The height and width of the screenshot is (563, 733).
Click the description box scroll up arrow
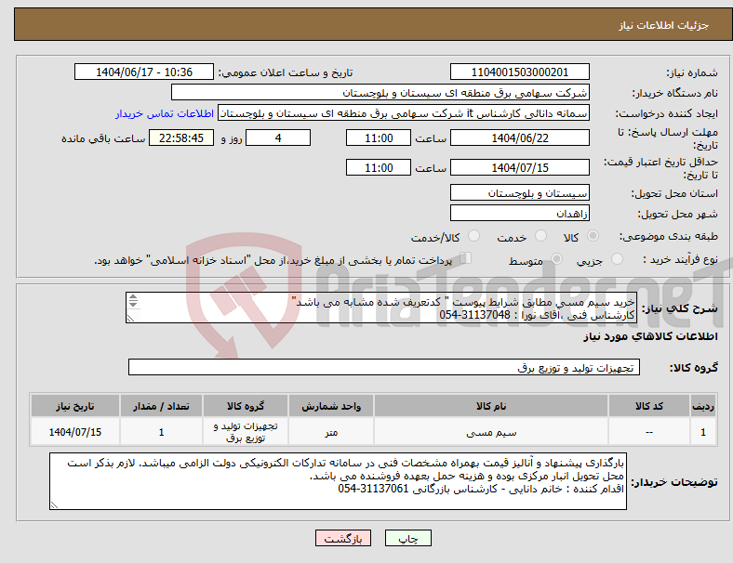coord(133,297)
